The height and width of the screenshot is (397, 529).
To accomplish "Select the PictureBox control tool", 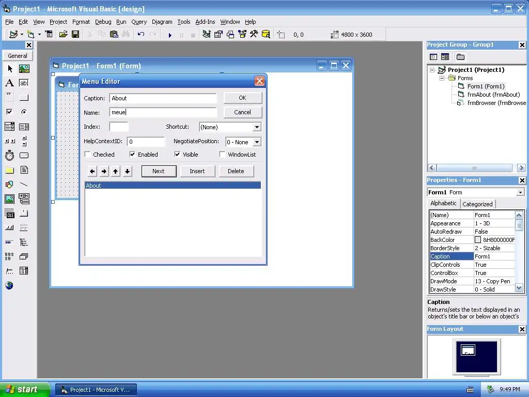I will point(24,69).
